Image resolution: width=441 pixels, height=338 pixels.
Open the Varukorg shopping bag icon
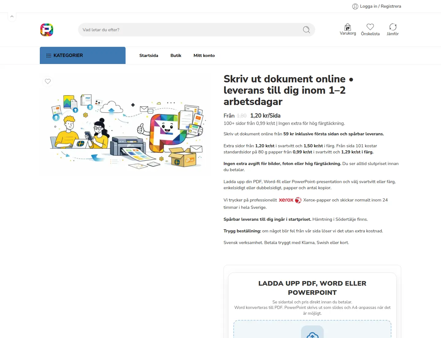pyautogui.click(x=348, y=27)
